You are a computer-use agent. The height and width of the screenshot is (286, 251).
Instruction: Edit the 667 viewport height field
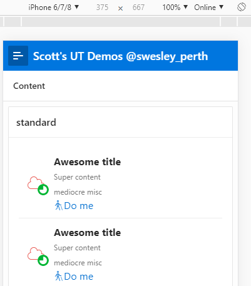click(138, 8)
